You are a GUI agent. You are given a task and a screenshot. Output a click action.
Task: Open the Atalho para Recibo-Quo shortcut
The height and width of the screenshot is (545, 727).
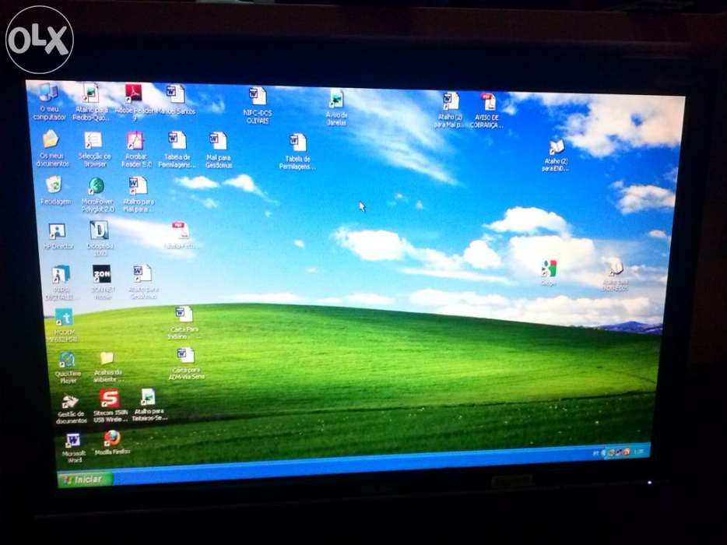click(x=91, y=102)
